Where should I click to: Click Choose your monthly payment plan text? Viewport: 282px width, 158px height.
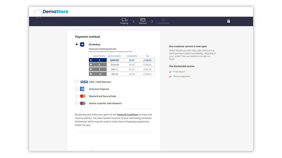(103, 49)
